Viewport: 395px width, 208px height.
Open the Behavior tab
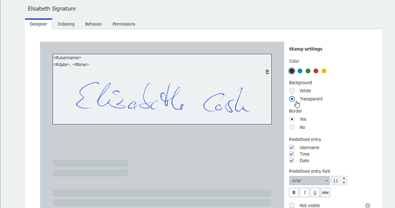point(93,24)
